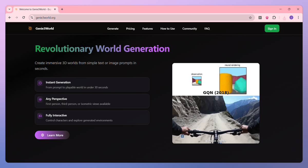The width and height of the screenshot is (308, 168).
Task: Open the Community nav item
Action: (x=190, y=29)
